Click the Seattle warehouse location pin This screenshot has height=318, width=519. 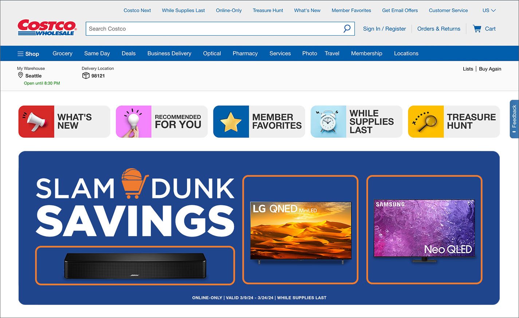pos(20,75)
